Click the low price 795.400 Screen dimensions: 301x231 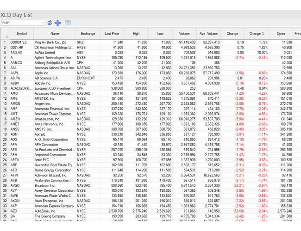coord(160,185)
